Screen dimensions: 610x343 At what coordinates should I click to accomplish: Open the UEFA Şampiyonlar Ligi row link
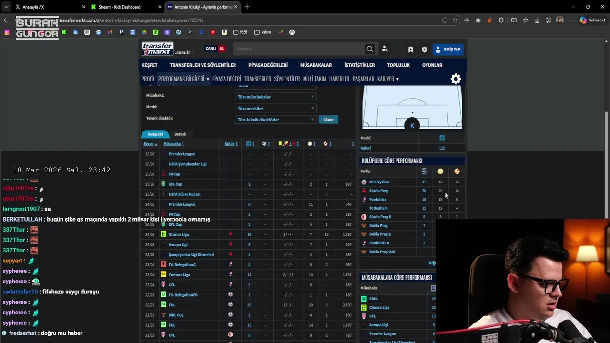[x=187, y=164]
